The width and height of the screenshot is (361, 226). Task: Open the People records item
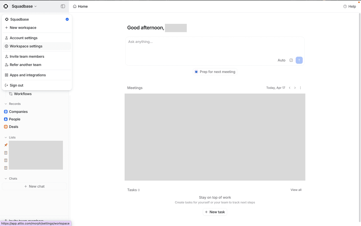coord(15,119)
